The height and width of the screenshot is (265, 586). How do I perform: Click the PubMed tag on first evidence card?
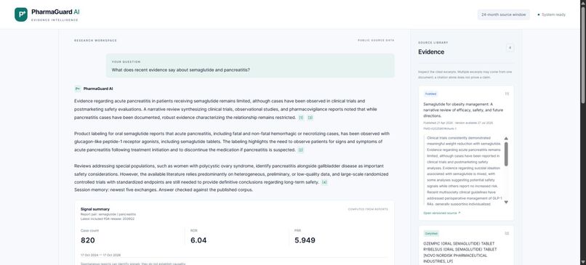coord(430,94)
